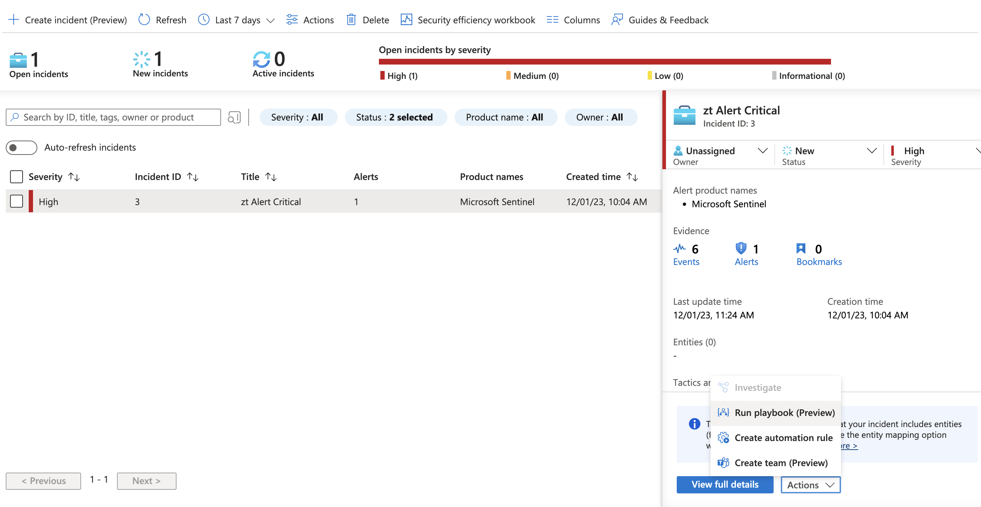Viewport: 981px width, 507px height.
Task: Choose Create automation rule
Action: (783, 438)
